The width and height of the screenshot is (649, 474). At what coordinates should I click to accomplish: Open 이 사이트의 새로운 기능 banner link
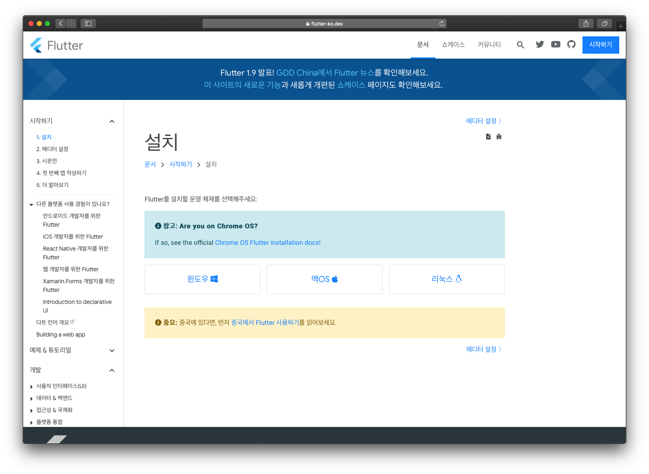(x=242, y=85)
